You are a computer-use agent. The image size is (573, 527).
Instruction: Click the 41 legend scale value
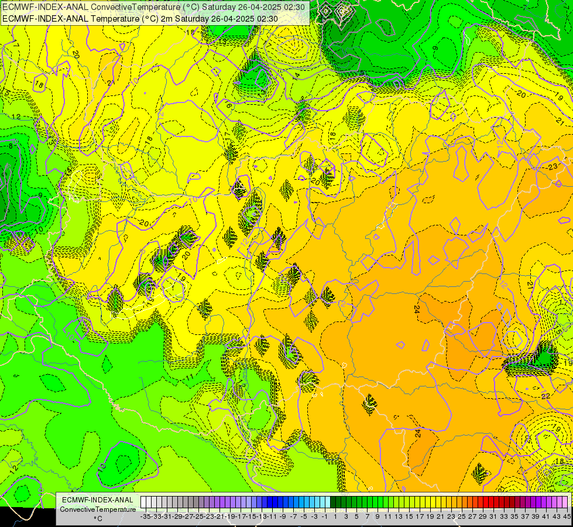[x=545, y=517]
